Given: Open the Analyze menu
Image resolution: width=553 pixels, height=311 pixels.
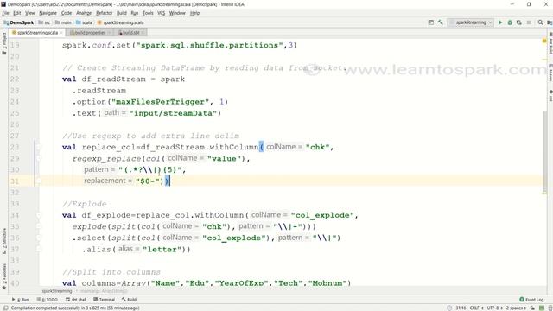Looking at the screenshot, I should click(84, 13).
